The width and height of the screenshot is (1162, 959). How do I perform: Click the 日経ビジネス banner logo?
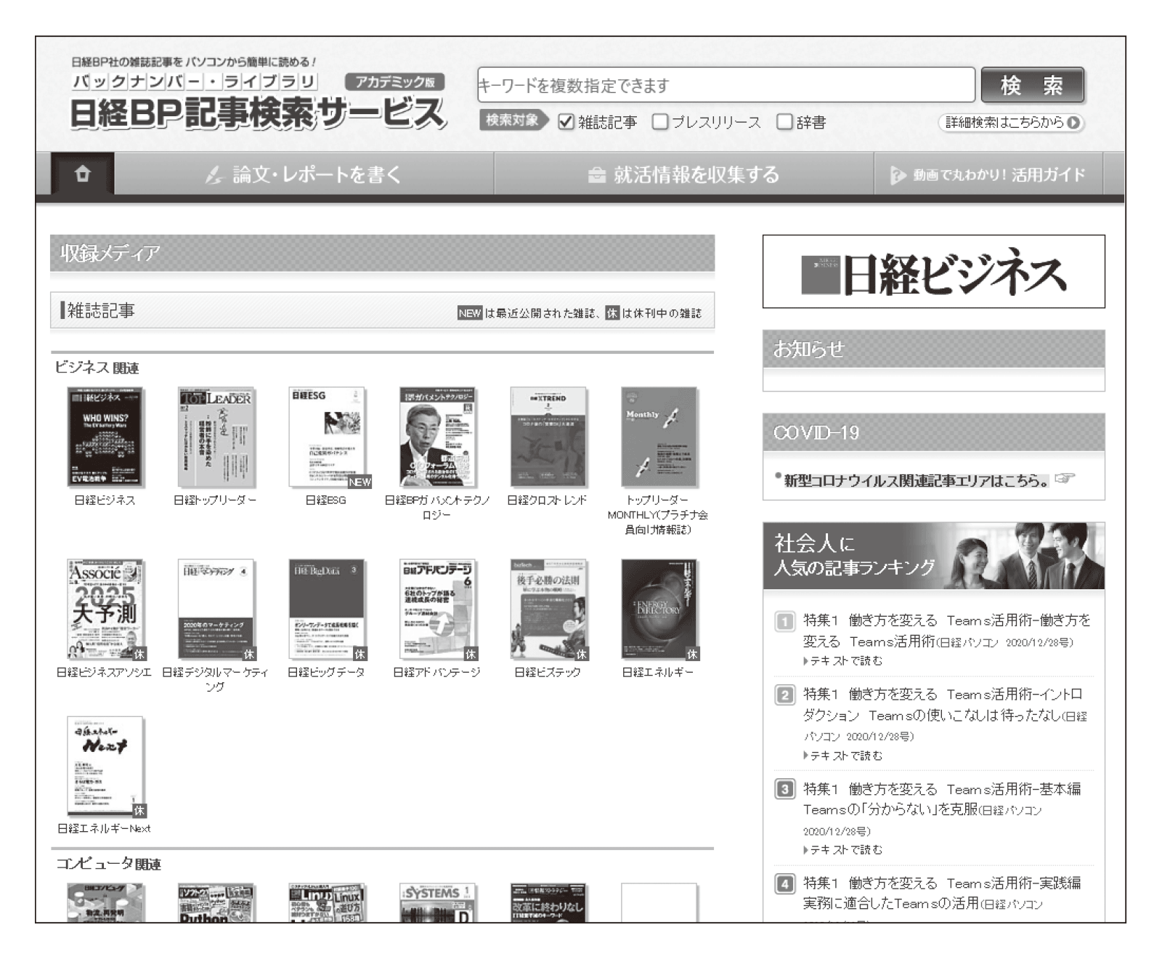933,272
